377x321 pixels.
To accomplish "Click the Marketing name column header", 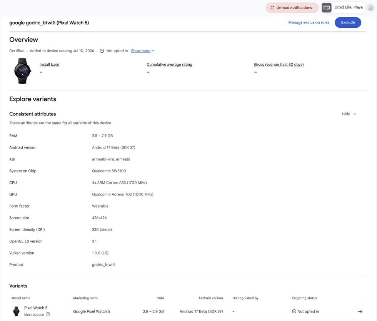I will point(85,298).
